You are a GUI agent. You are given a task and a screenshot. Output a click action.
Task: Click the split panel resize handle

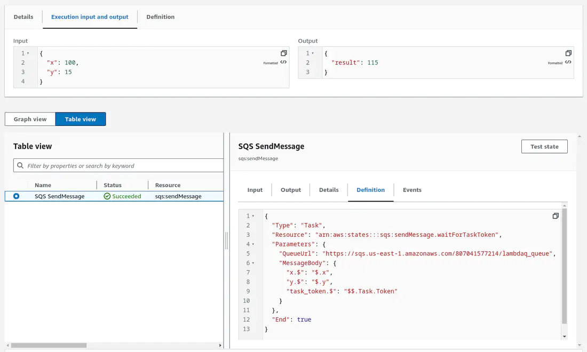pyautogui.click(x=226, y=241)
